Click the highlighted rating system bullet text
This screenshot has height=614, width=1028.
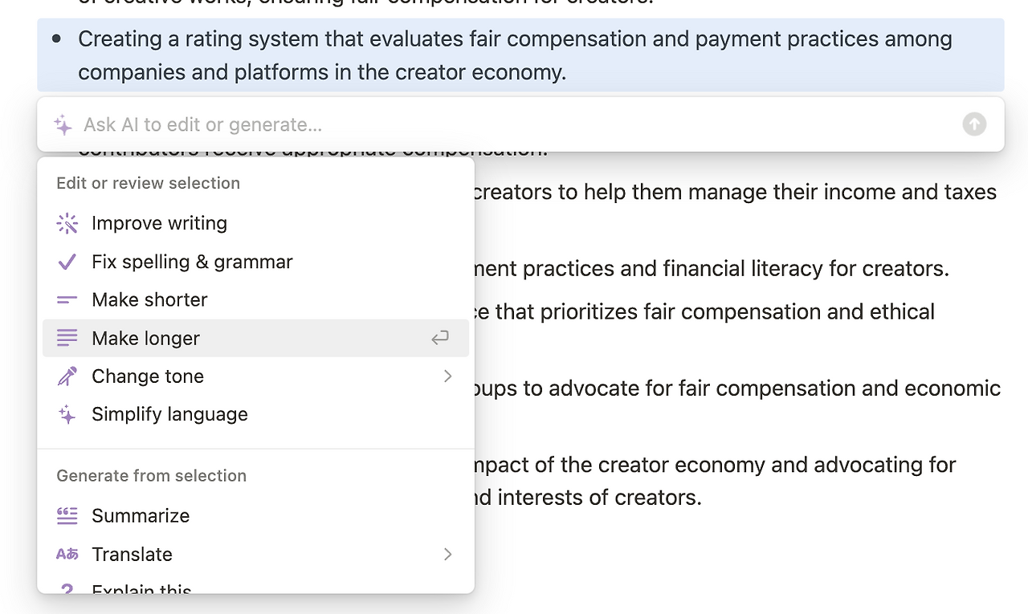pos(514,55)
